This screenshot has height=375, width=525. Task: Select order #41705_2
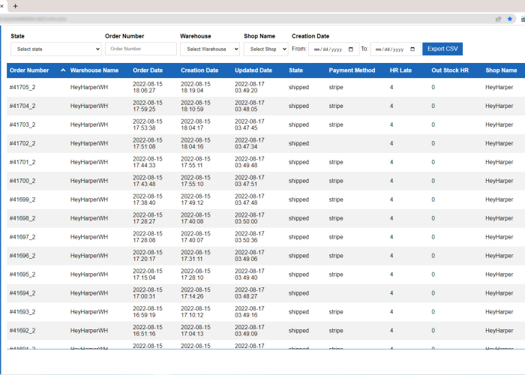coord(22,88)
